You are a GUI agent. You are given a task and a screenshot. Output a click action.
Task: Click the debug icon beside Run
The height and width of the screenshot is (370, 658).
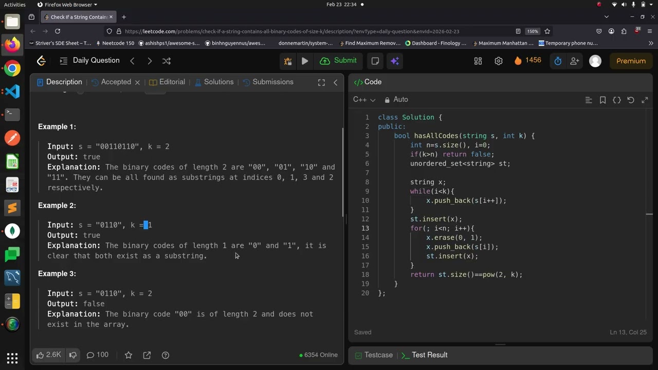[x=288, y=61]
